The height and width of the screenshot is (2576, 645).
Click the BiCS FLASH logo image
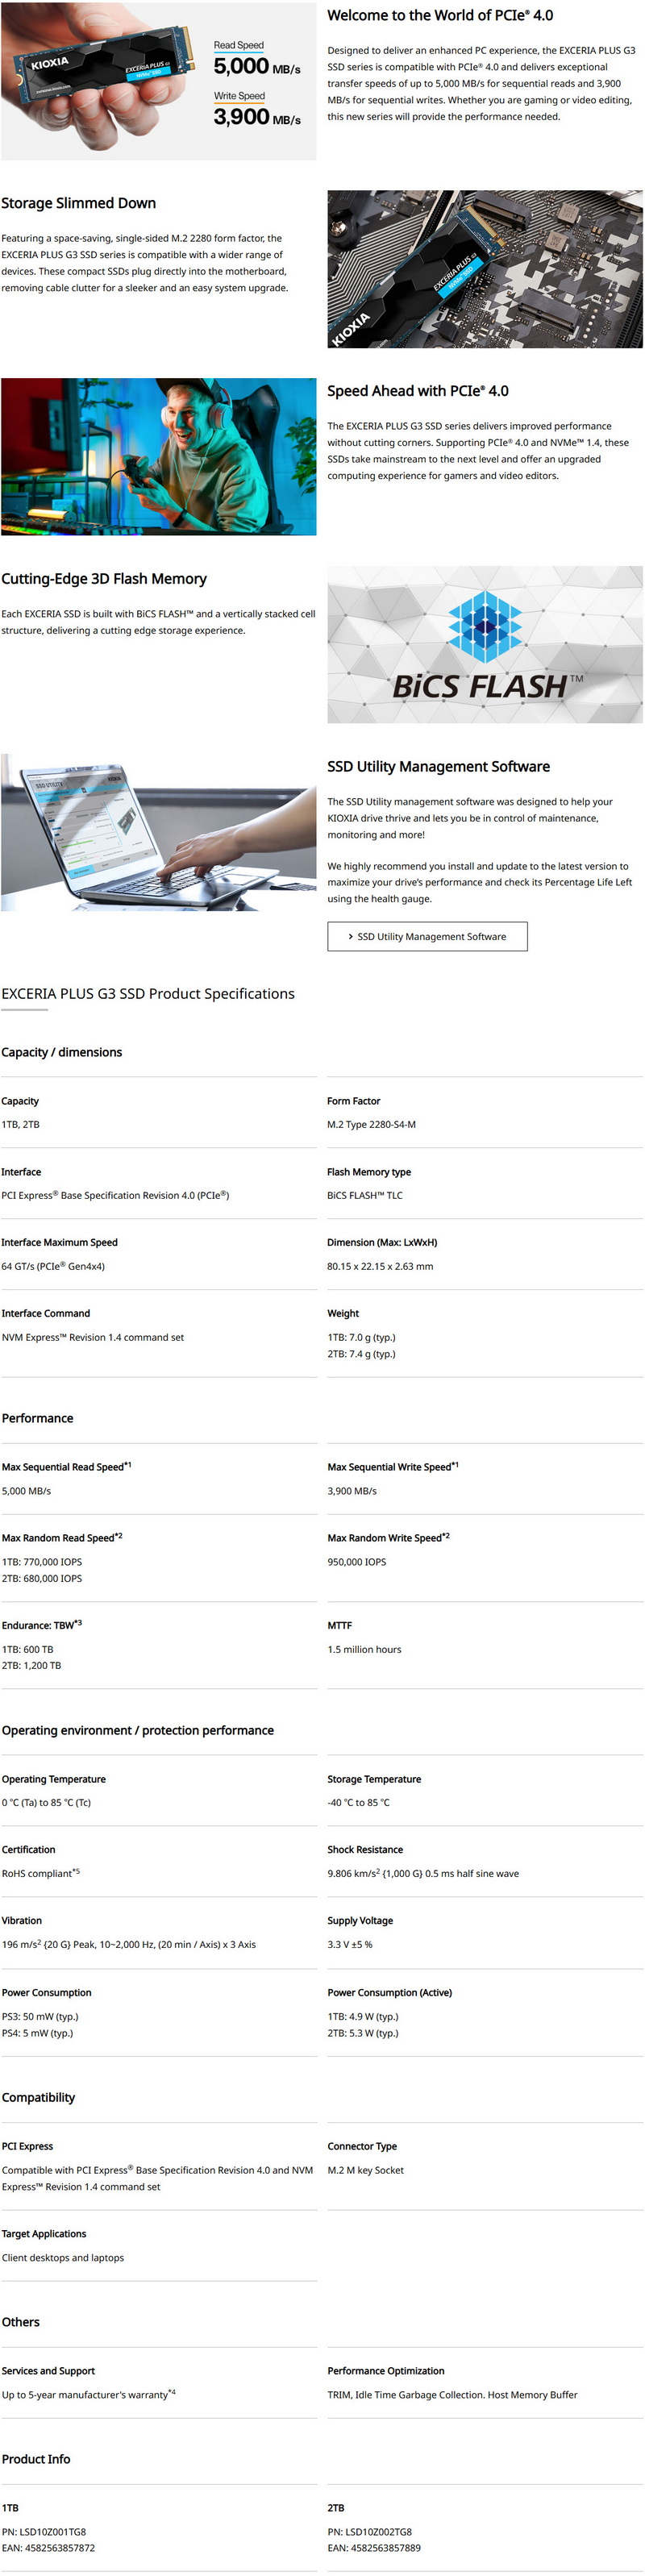tap(485, 644)
